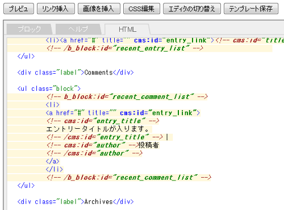284x210 pixels.
Task: Click the 投稿者 author placeholder text
Action: click(x=149, y=145)
